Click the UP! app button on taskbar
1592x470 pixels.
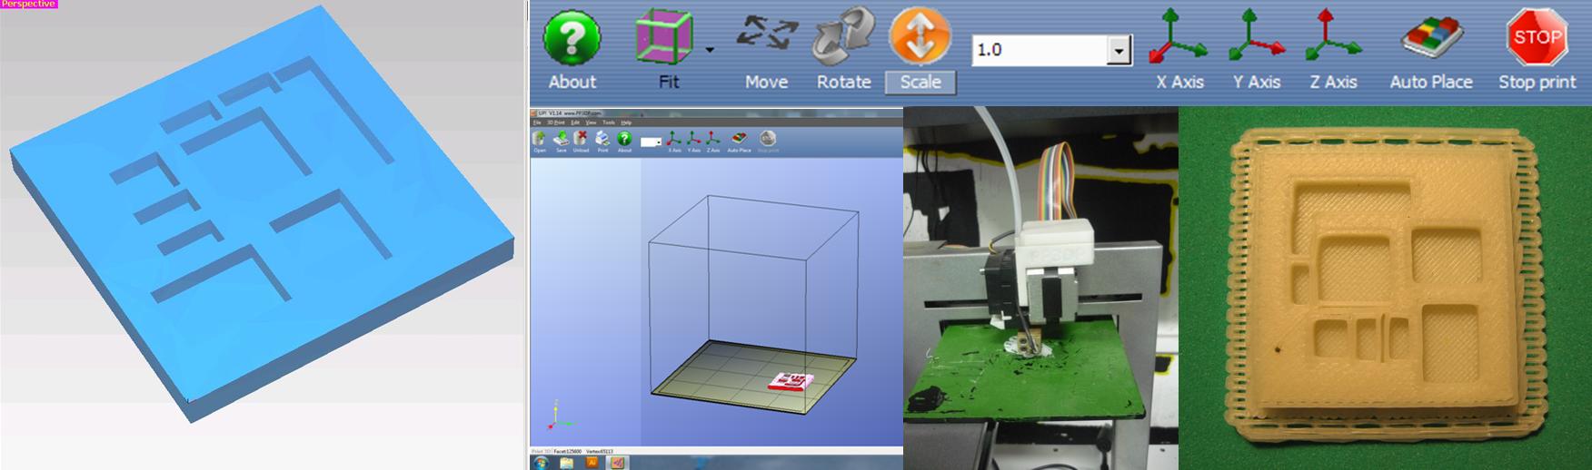coord(617,463)
